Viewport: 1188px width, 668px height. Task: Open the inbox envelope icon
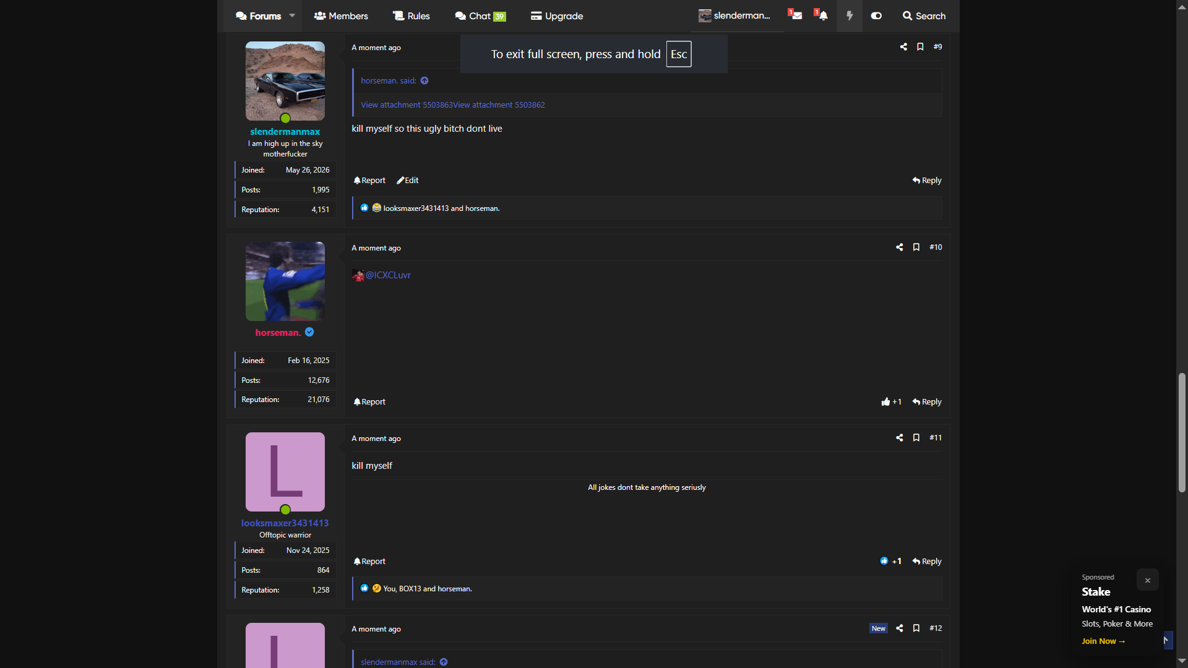pos(796,15)
